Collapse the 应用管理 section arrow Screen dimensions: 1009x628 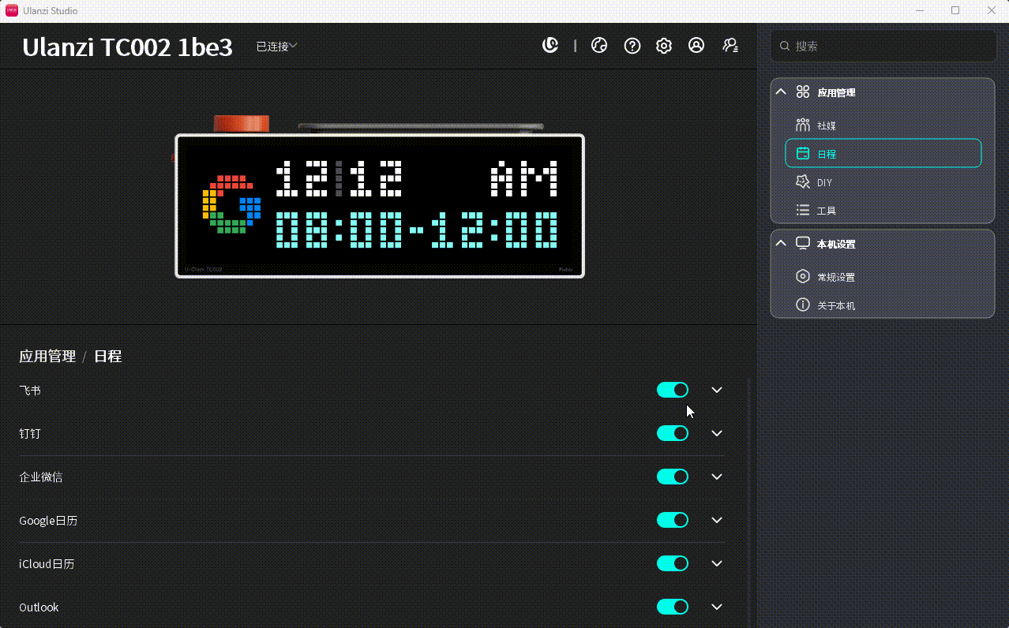[781, 92]
